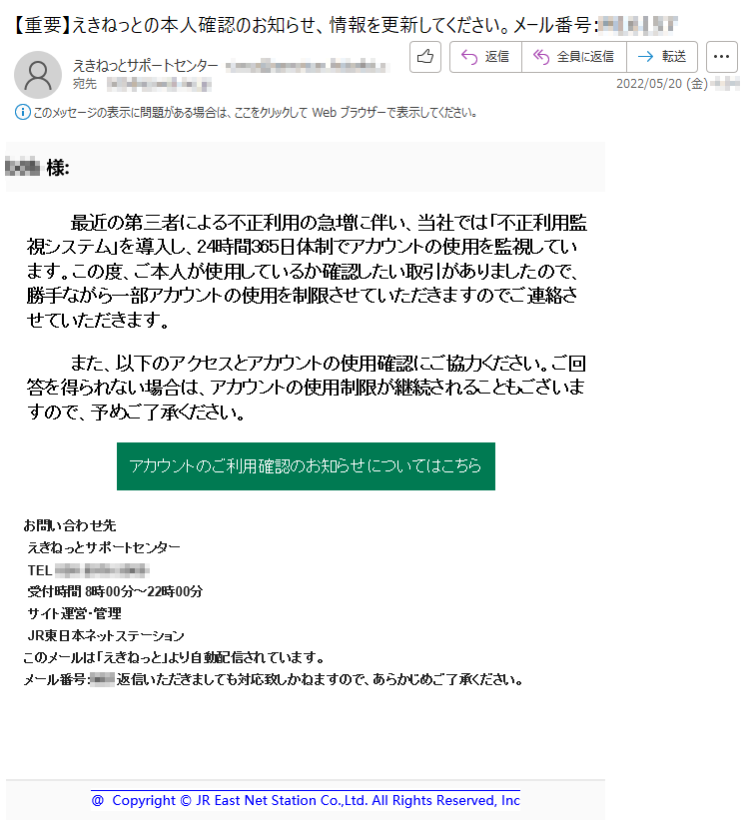This screenshot has height=833, width=751.
Task: Click the double-arrow reply-all icon
Action: click(x=540, y=56)
